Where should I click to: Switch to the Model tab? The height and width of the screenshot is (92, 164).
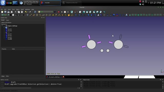(x=3, y=20)
